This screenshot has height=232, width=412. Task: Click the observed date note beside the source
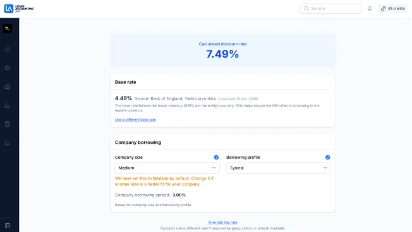point(238,99)
